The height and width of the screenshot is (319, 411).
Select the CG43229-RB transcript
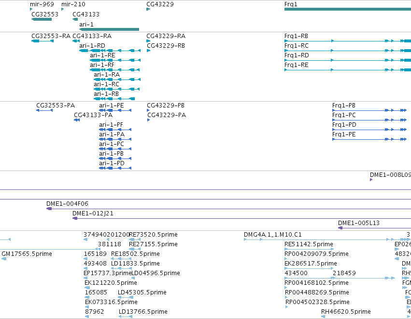click(149, 51)
